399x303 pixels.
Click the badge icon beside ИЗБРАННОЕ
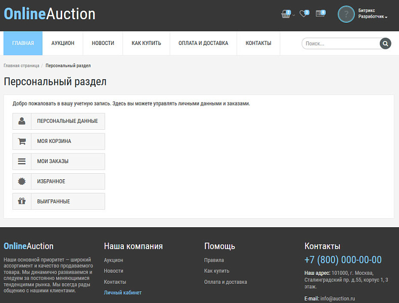coord(22,181)
